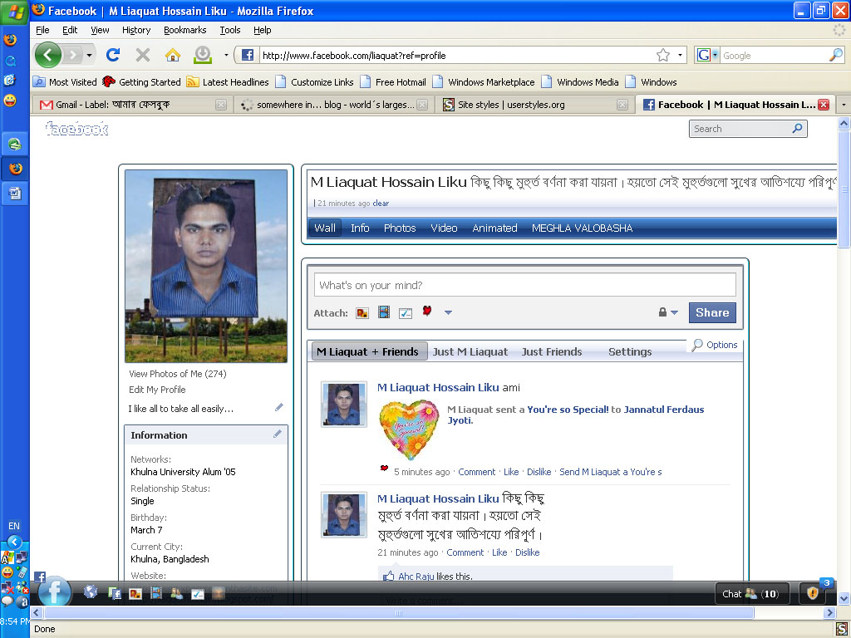Click the vertical scrollbar down arrow
The height and width of the screenshot is (638, 851).
point(844,599)
